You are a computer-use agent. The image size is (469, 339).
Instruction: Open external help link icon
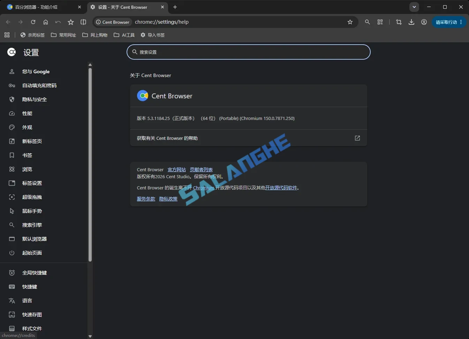pyautogui.click(x=357, y=138)
